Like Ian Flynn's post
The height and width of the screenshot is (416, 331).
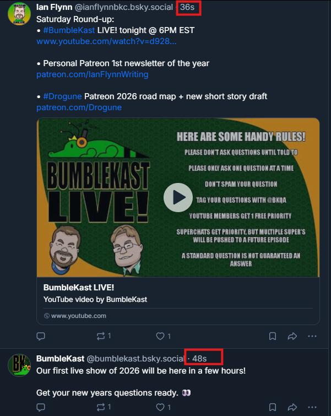[x=161, y=336]
